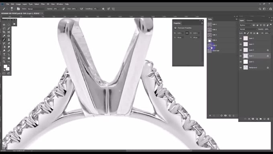Create a new layer in Layers panel
Viewport: 273px width, 154px height.
coord(265,119)
